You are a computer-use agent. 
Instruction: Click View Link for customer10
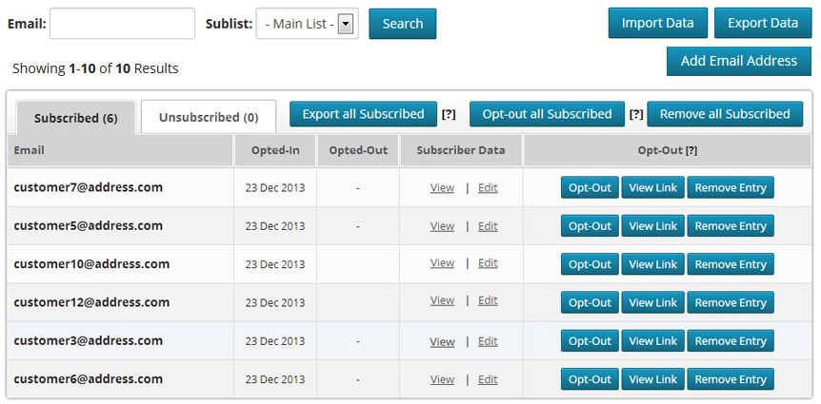653,264
